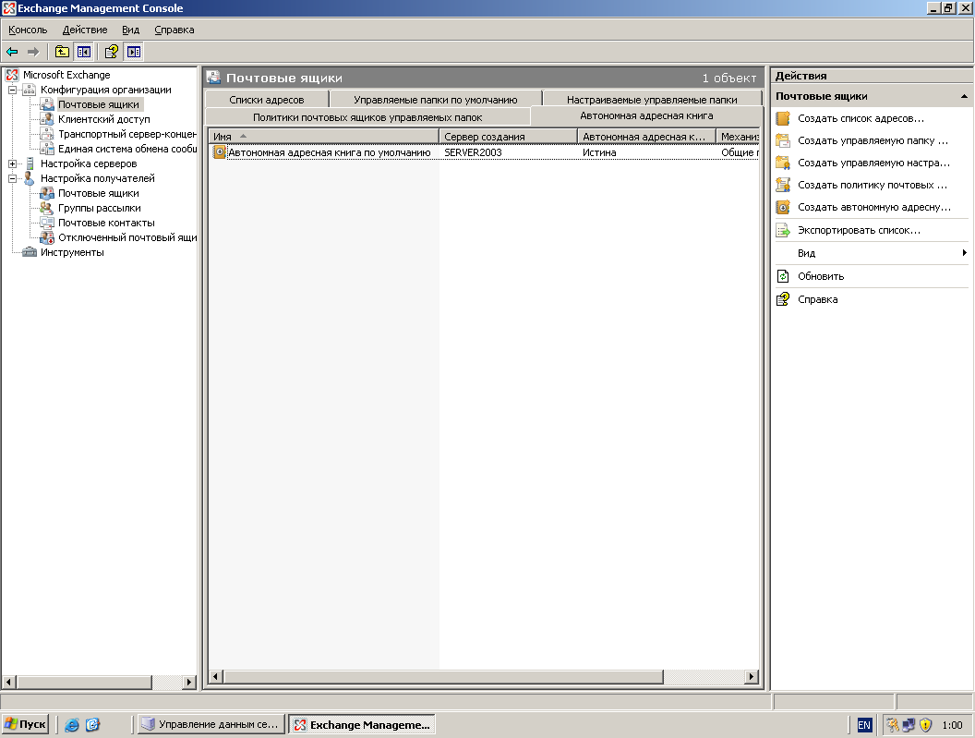Sort list by Имя column header
This screenshot has height=738, width=975.
pyautogui.click(x=323, y=137)
